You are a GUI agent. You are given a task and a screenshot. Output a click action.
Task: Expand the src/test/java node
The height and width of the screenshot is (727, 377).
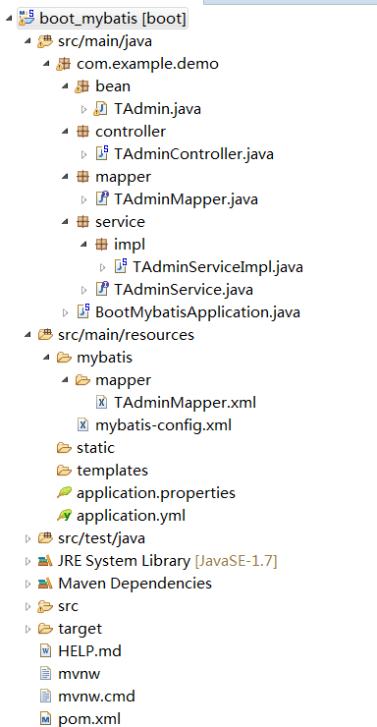pyautogui.click(x=28, y=538)
